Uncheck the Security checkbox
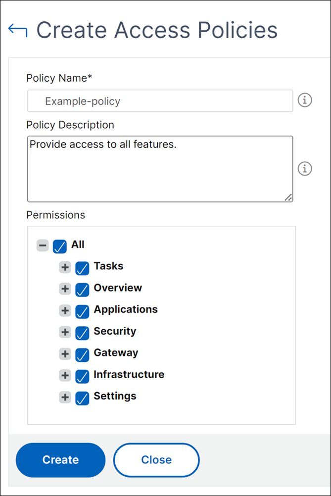Screen dimensions: 331x496 (x=82, y=333)
